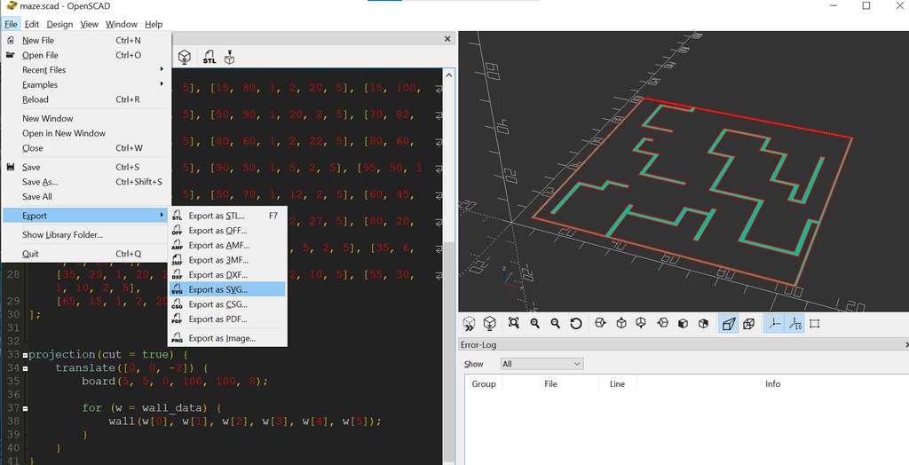Viewport: 909px width, 465px height.
Task: Collapse the for loop fold marker on line 37
Action: pos(25,408)
